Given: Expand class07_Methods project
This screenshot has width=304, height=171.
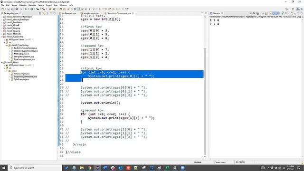Looking at the screenshot, I should pos(2,34).
